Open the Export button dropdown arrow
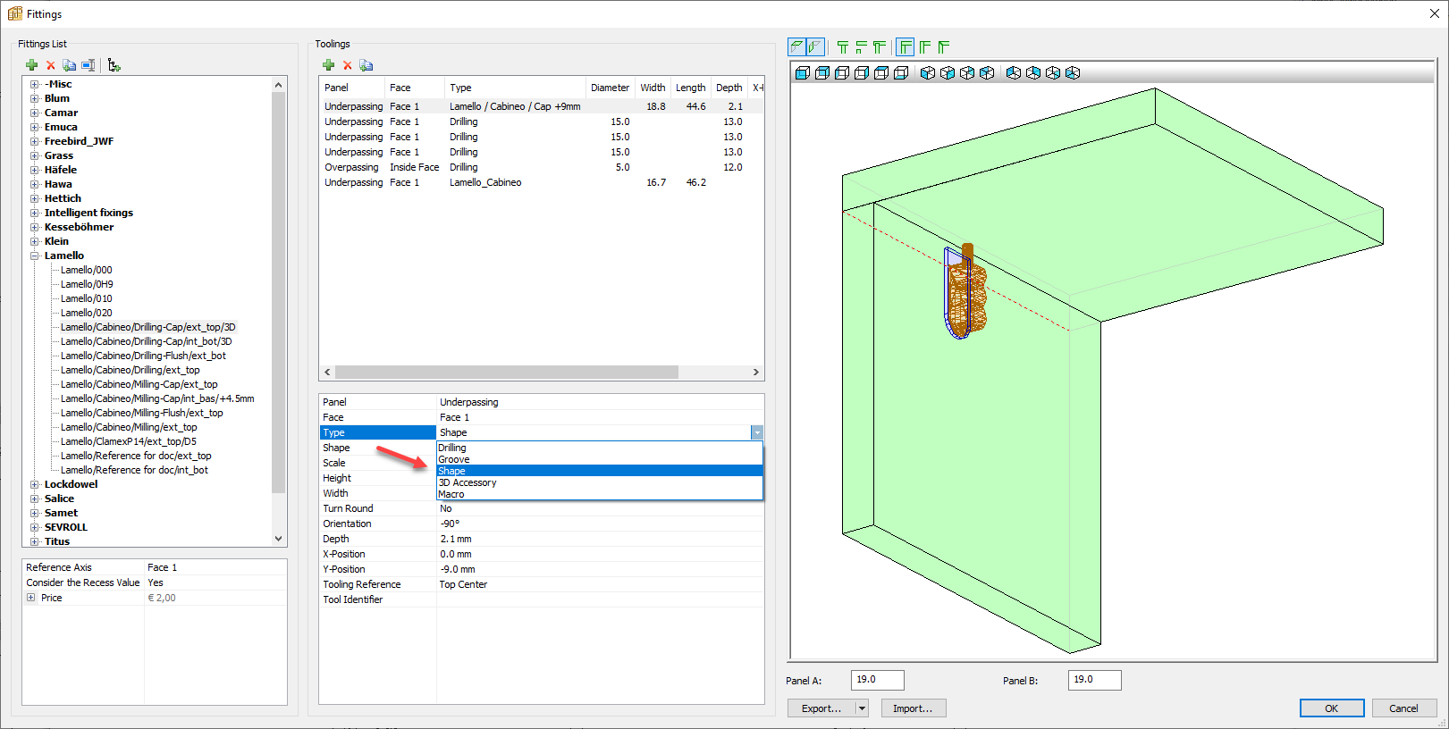The image size is (1449, 729). (x=863, y=708)
